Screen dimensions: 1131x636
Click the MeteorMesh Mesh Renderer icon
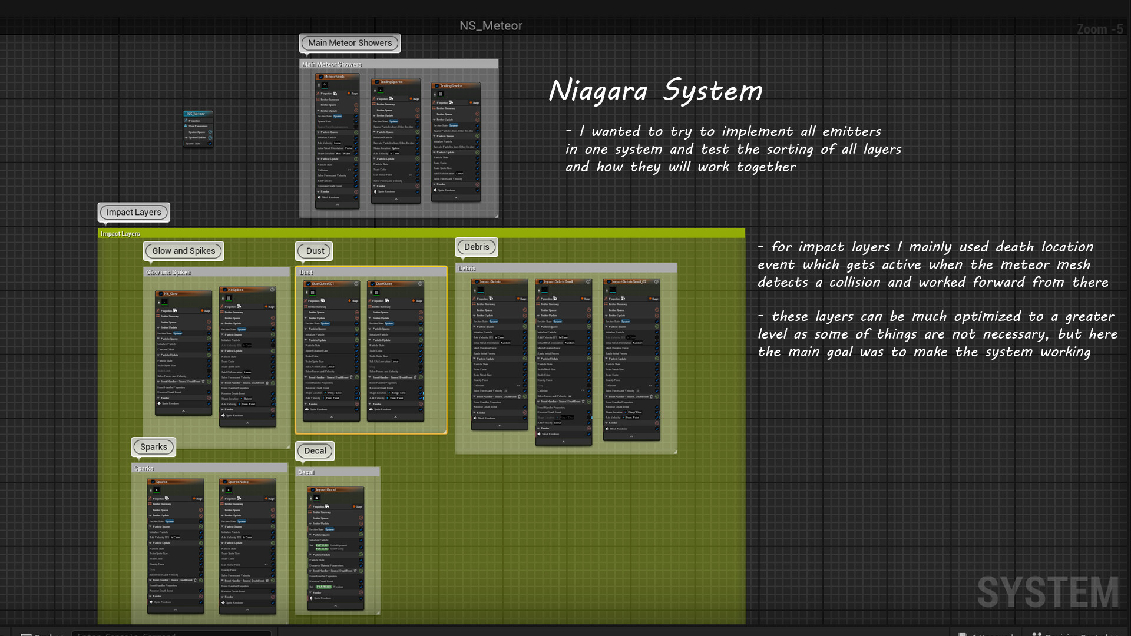point(319,197)
